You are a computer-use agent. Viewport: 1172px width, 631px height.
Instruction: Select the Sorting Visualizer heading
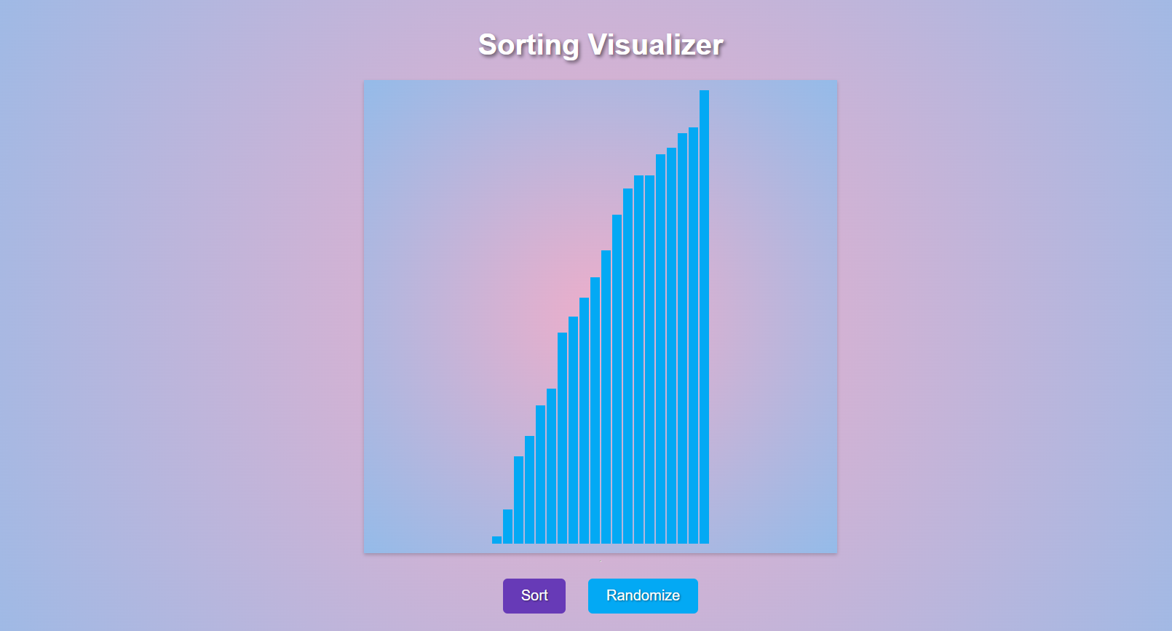pos(601,44)
